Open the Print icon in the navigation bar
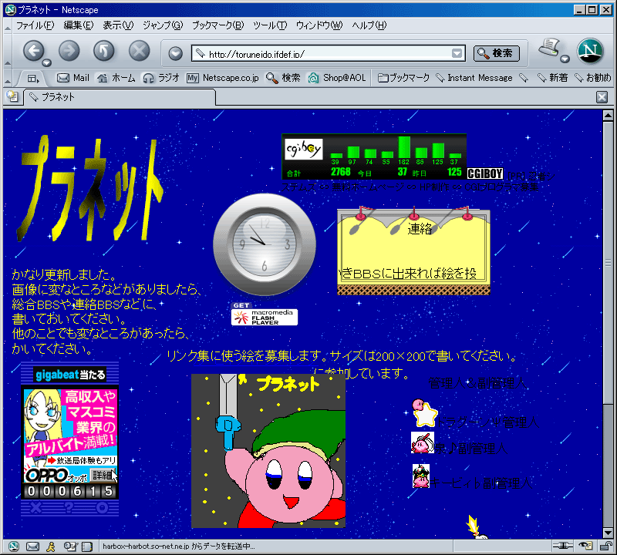This screenshot has width=617, height=555. tap(549, 48)
